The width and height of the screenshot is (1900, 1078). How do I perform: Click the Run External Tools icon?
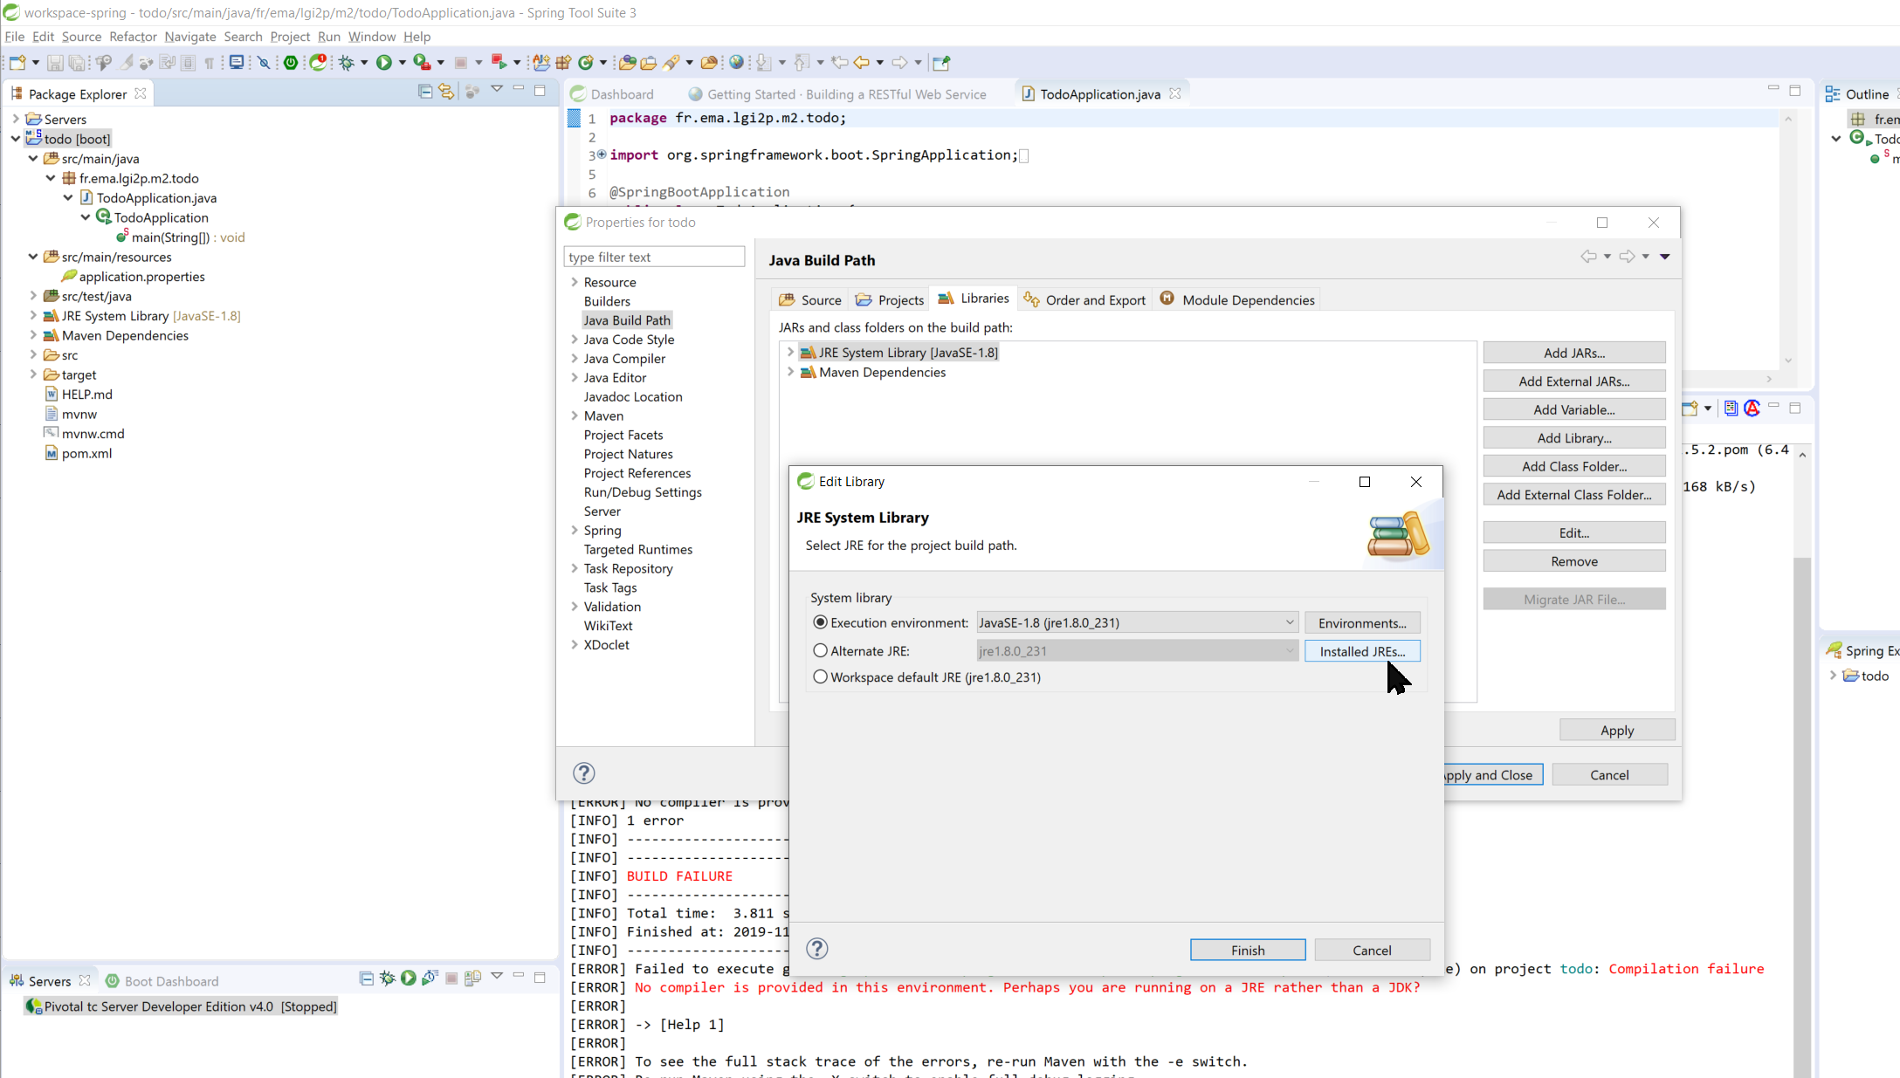[x=421, y=62]
